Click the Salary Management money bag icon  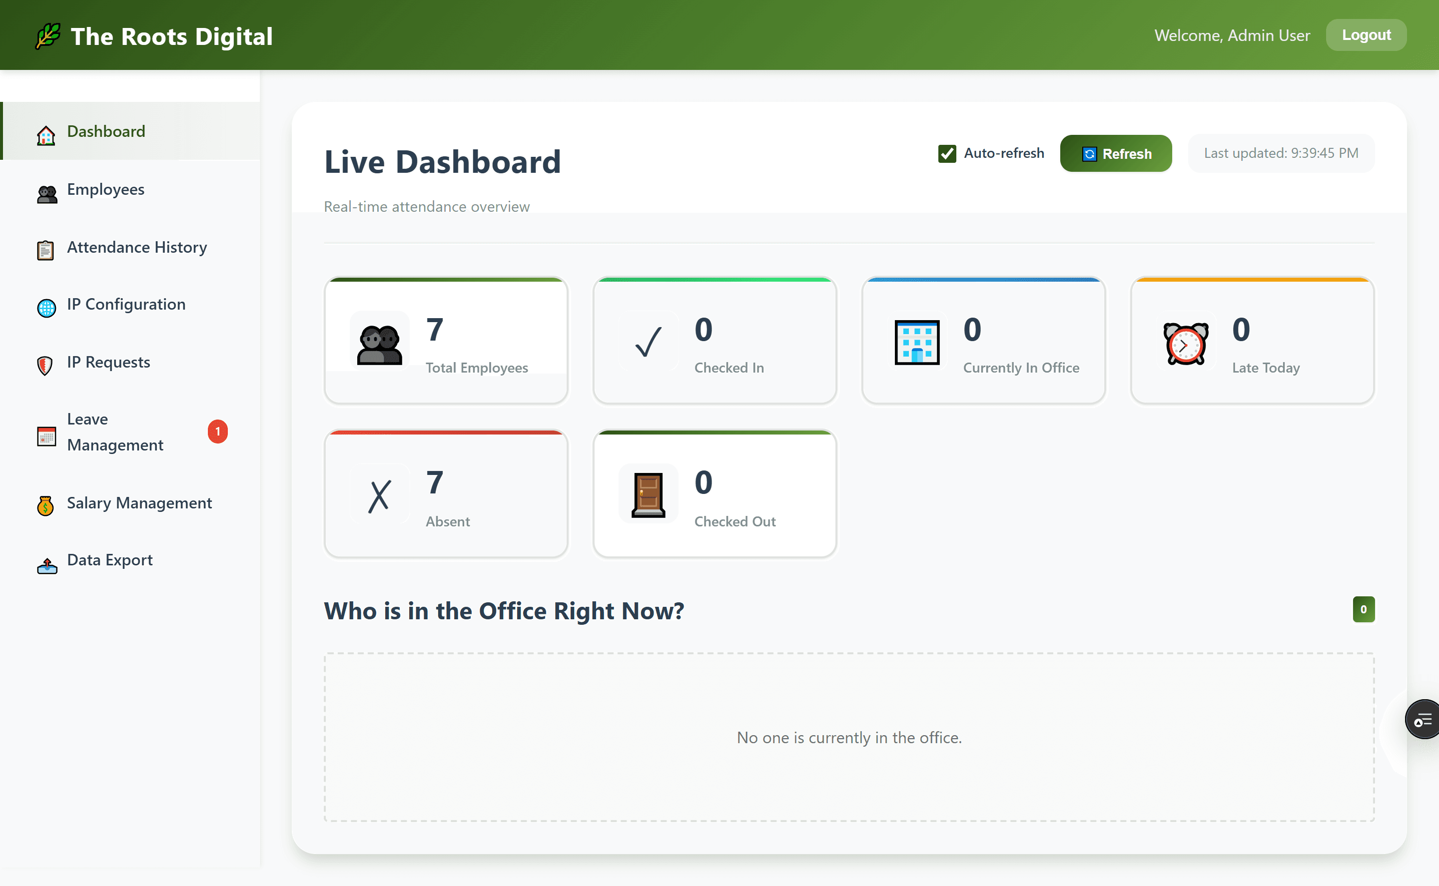pos(45,506)
